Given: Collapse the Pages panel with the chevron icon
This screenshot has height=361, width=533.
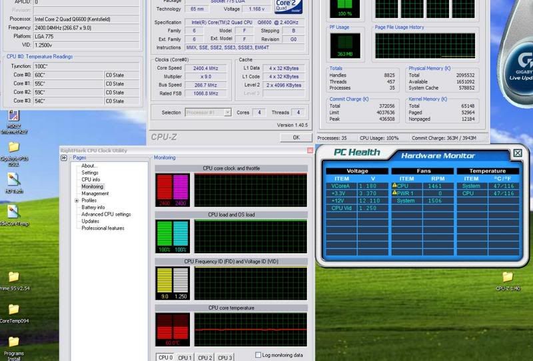Looking at the screenshot, I should pyautogui.click(x=65, y=157).
